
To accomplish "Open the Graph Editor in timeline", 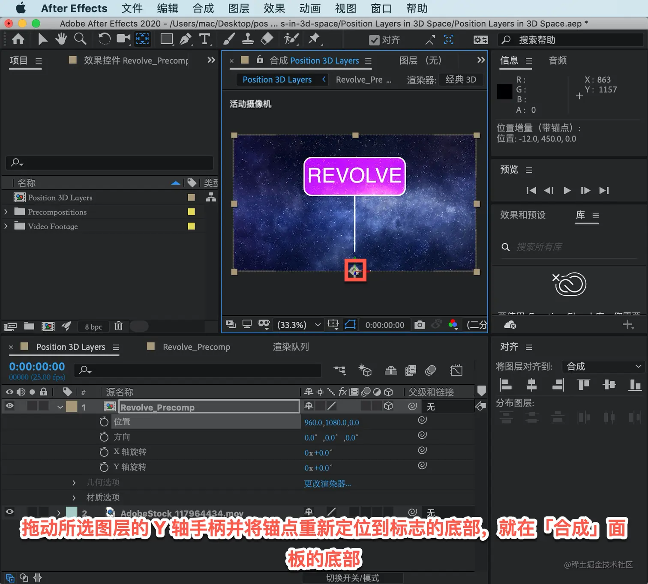I will coord(456,370).
